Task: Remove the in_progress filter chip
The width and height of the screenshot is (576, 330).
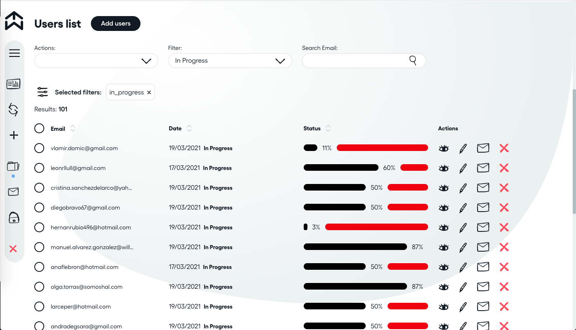Action: (x=149, y=92)
